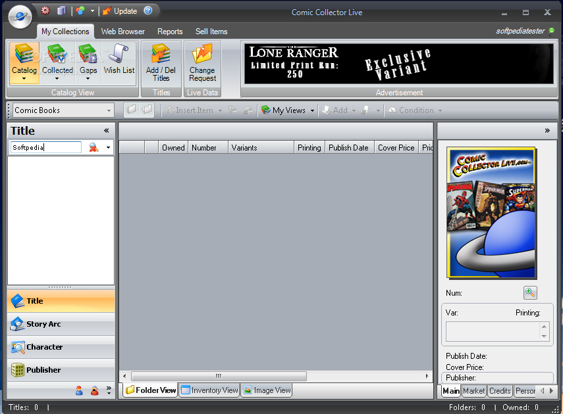
Task: Open the Sell Items tab
Action: [x=211, y=32]
